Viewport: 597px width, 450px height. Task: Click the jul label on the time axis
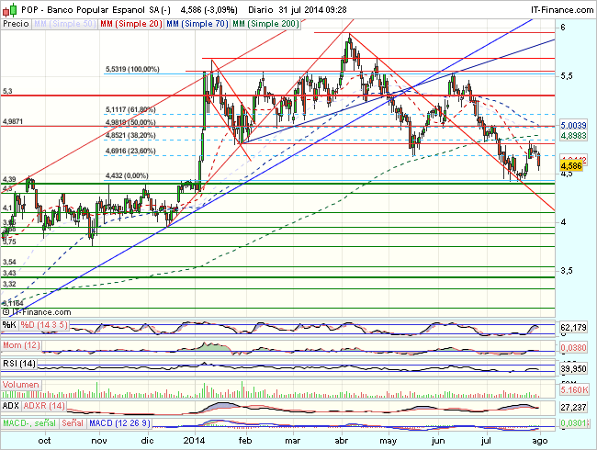[486, 441]
